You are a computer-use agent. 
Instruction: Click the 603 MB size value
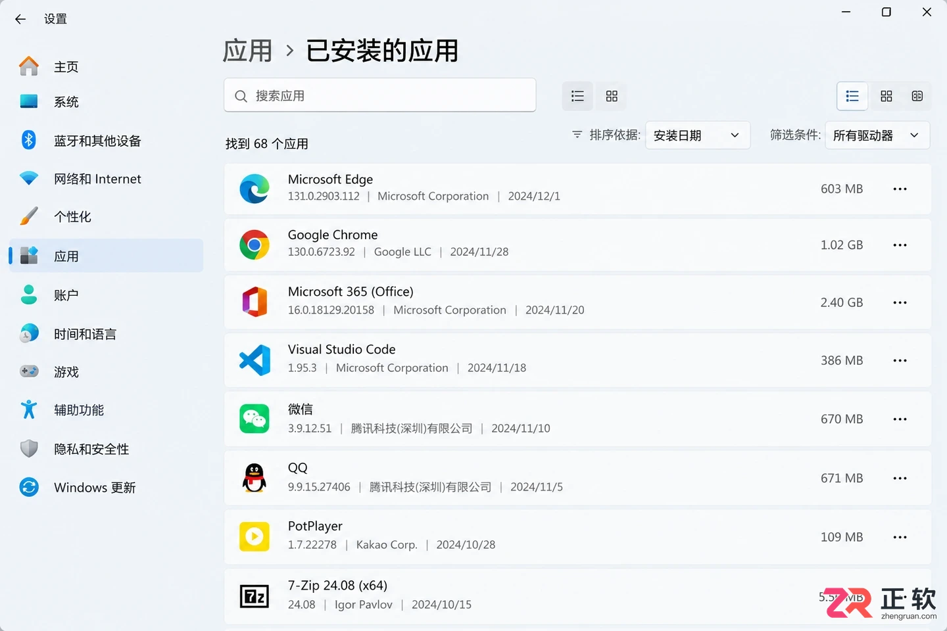click(842, 189)
